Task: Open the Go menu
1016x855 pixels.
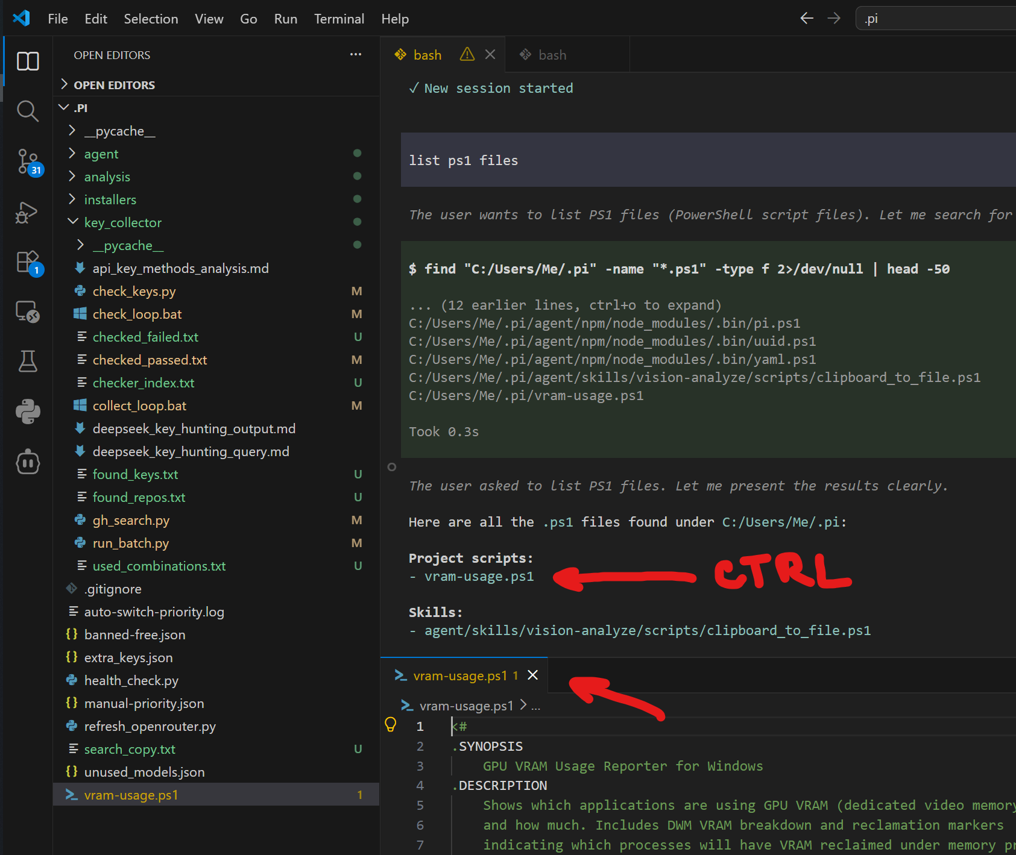Action: (x=248, y=19)
